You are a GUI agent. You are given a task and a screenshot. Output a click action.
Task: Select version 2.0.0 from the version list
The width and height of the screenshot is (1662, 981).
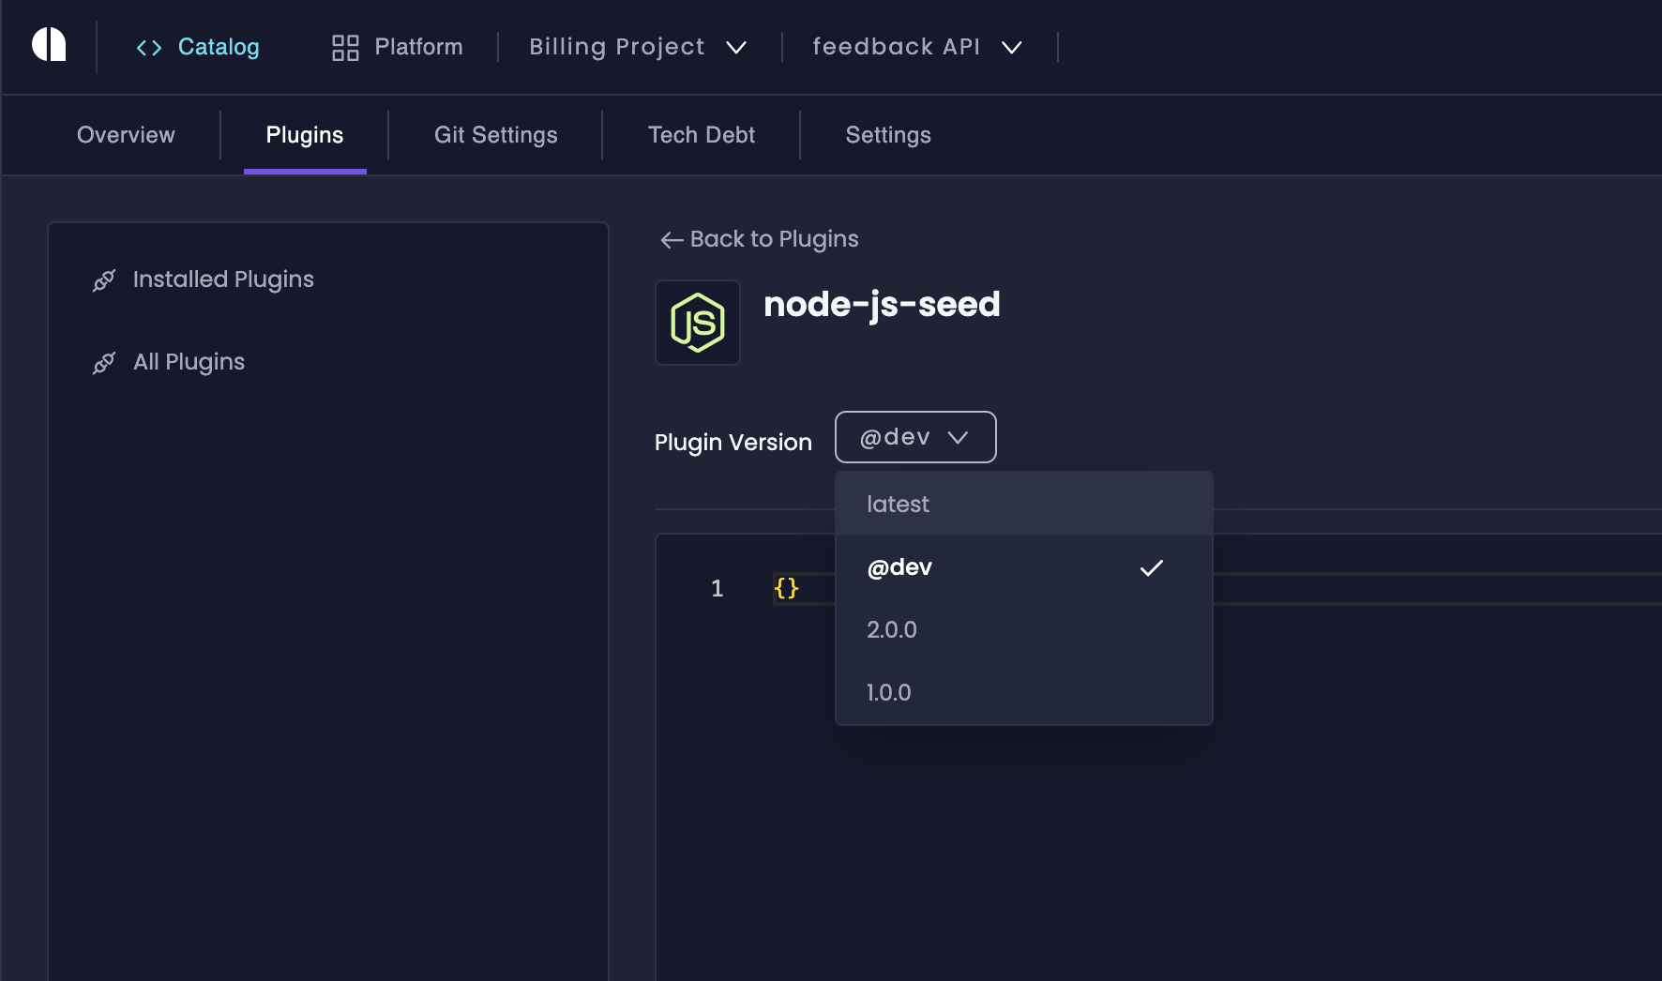tap(892, 629)
